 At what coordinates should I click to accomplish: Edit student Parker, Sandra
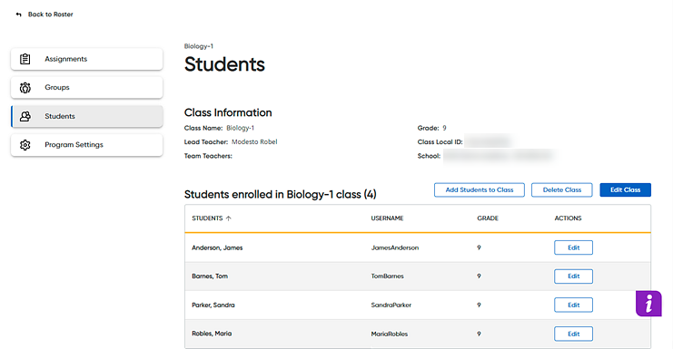point(573,305)
